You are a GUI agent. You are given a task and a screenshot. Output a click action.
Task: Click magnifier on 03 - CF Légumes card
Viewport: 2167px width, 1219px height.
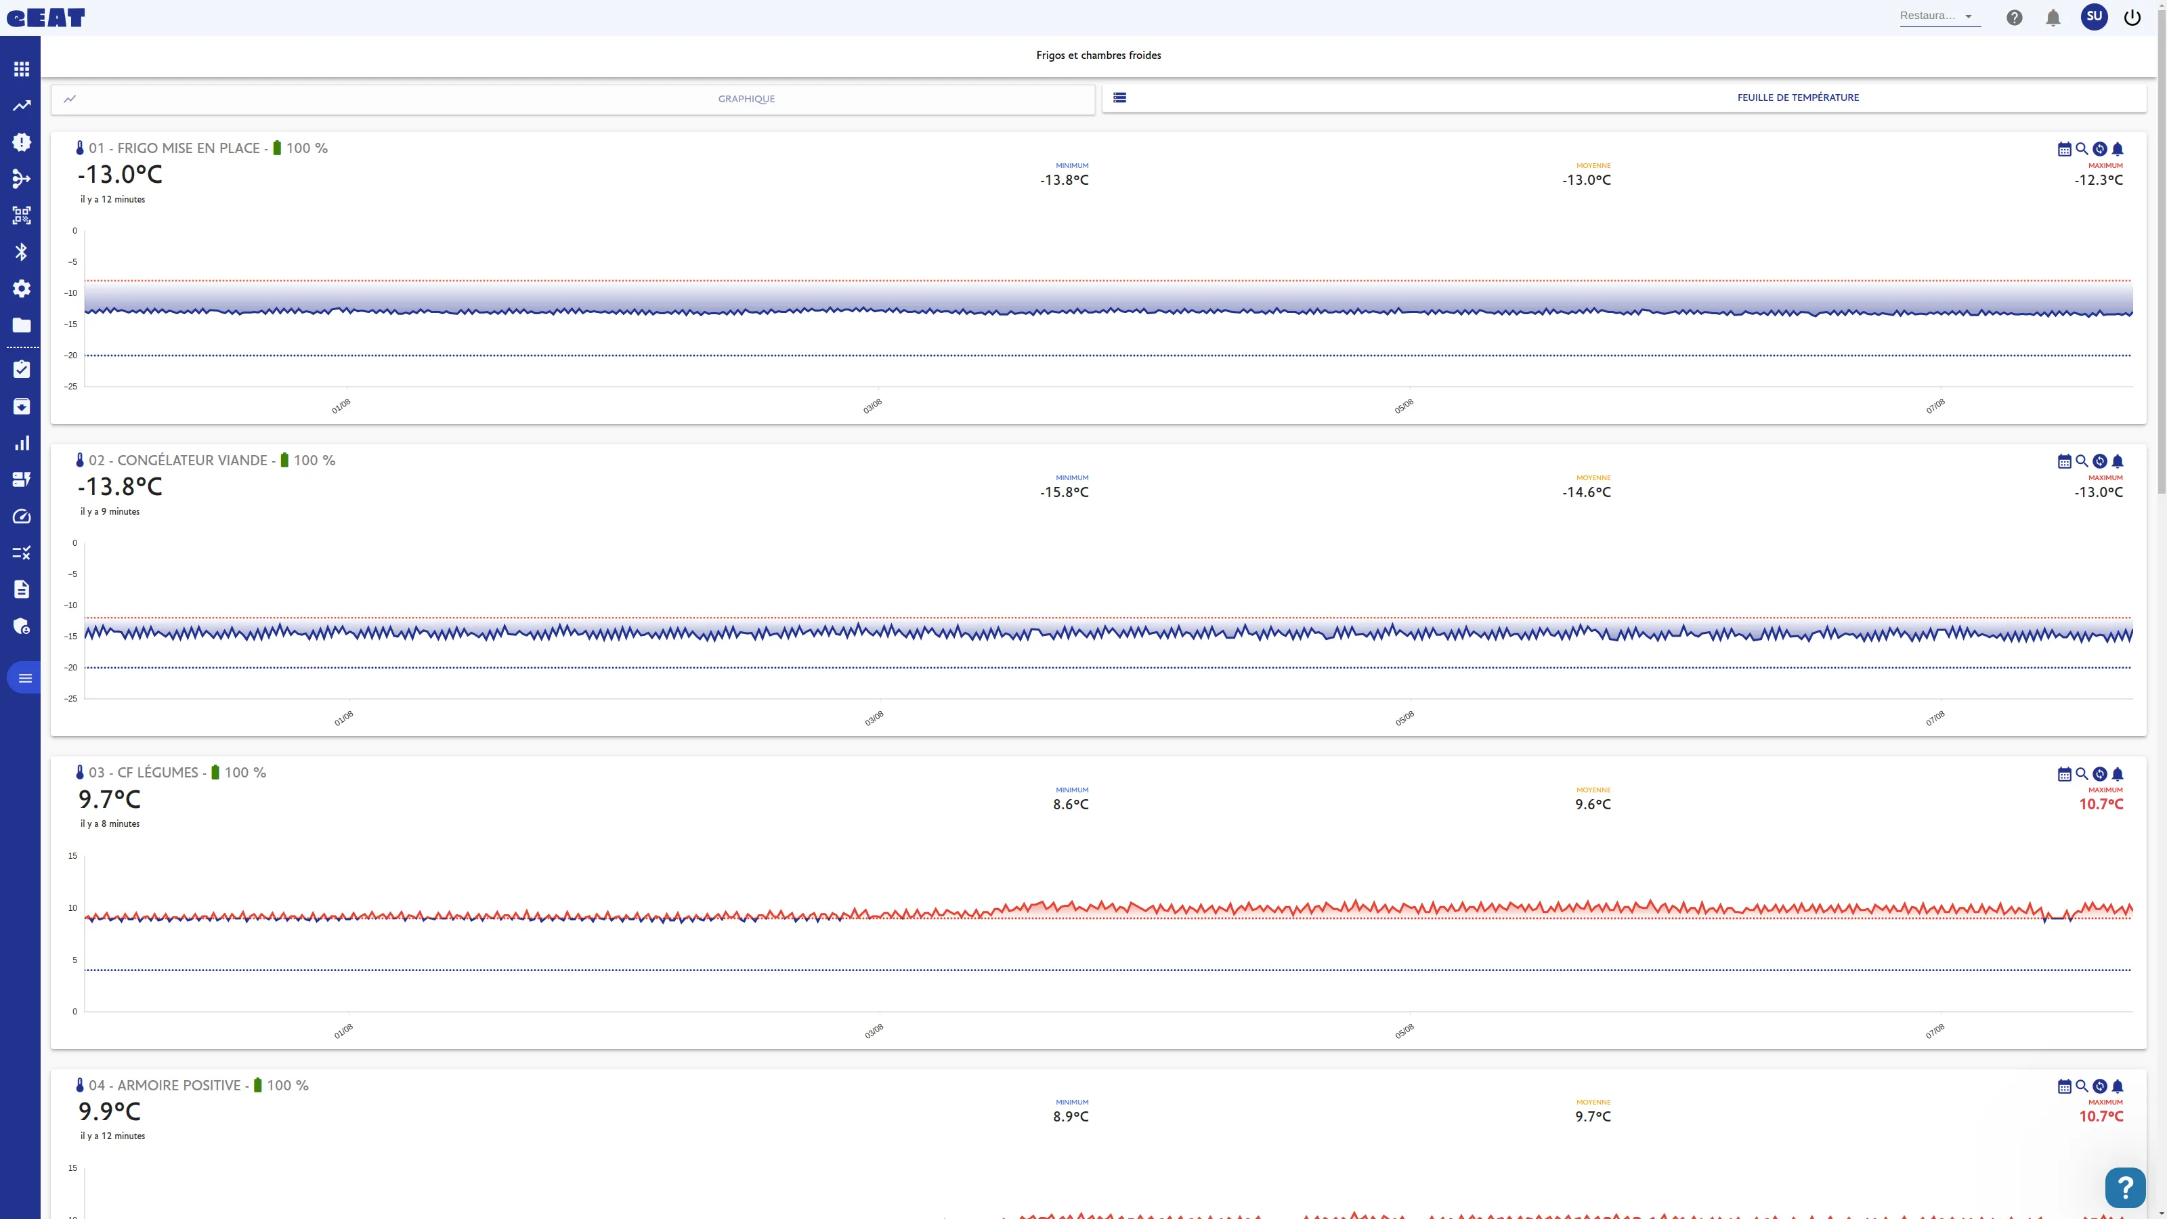[2082, 774]
